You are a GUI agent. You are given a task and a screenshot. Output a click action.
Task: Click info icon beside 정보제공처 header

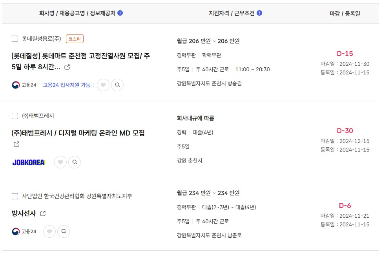click(120, 13)
